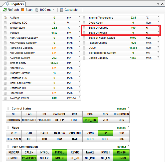Click the Unfiltered SOC row icon
Viewport: 165px width, 162px height.
pos(5,23)
